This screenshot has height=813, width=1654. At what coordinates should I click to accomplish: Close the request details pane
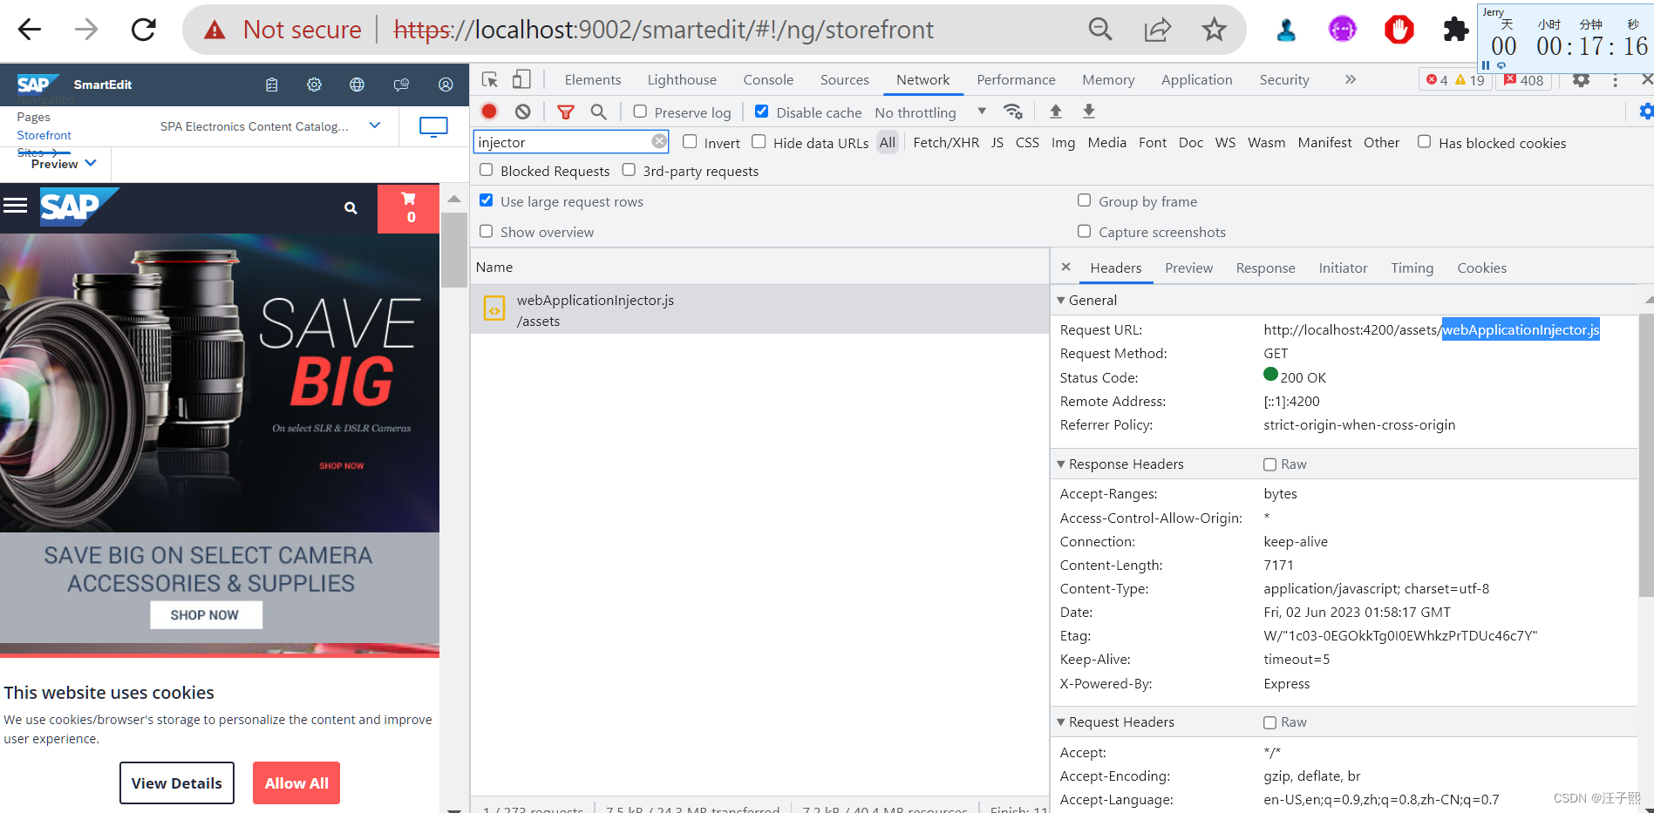click(1065, 268)
